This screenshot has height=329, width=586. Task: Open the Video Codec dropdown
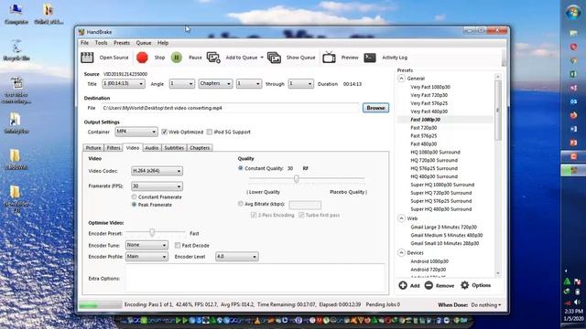click(157, 171)
